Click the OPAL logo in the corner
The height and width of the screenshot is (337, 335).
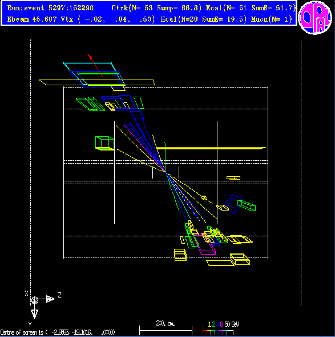pos(315,18)
